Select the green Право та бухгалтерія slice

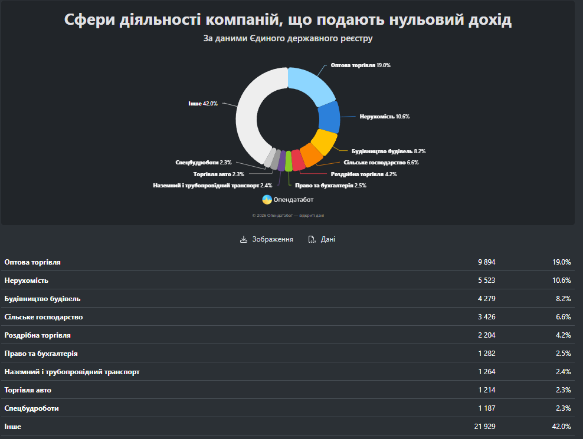point(289,161)
